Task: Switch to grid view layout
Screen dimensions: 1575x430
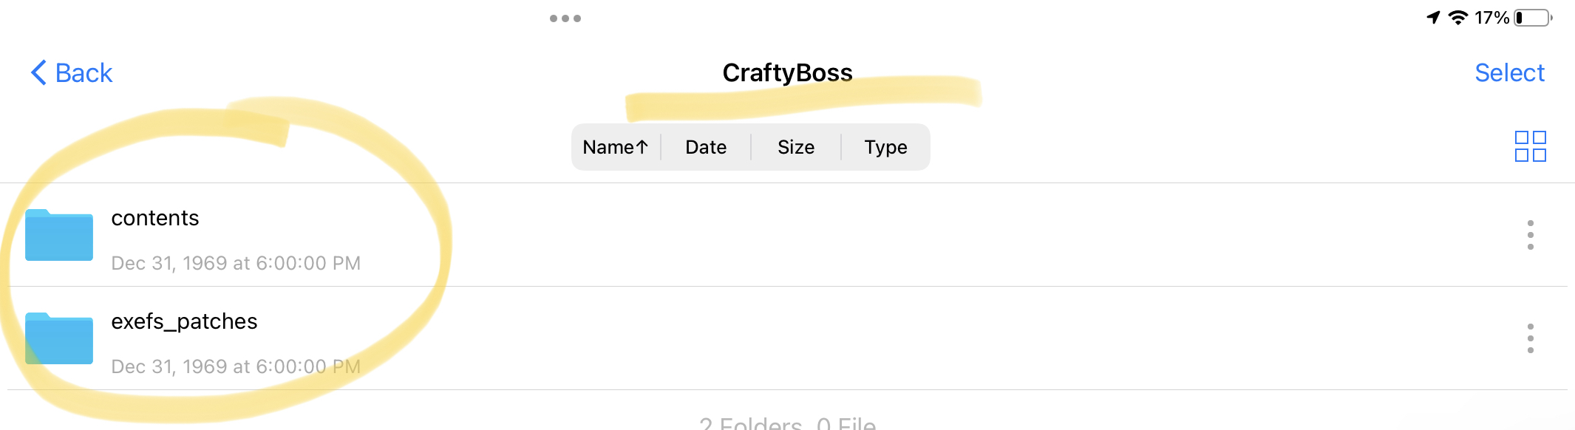Action: 1530,146
